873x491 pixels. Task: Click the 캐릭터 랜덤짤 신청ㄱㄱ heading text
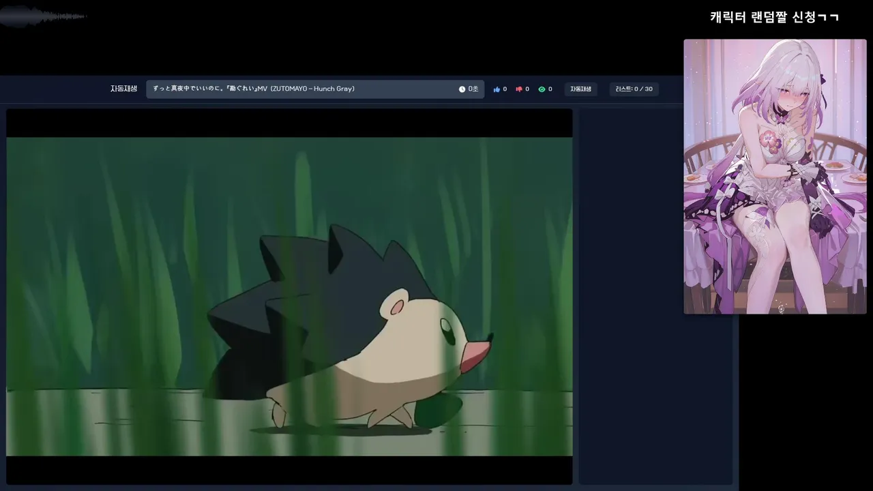coord(774,17)
